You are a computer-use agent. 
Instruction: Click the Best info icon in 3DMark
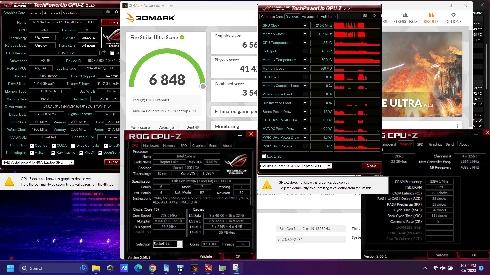197,127
